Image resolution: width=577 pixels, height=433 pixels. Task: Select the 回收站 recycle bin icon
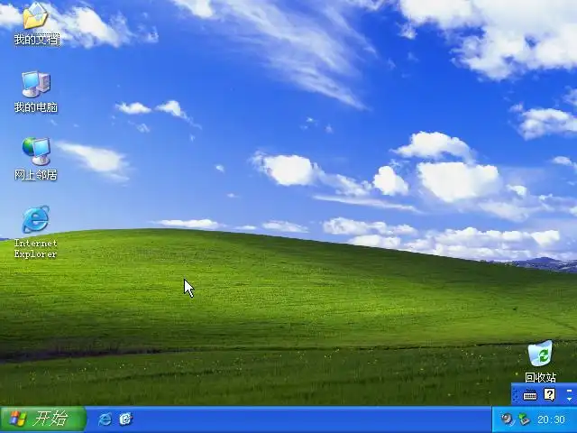(x=540, y=361)
